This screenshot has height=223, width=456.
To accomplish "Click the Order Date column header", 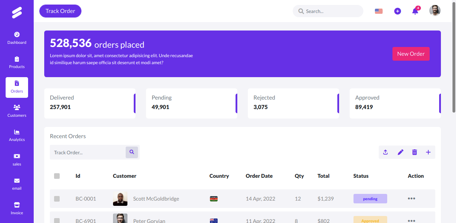I will pyautogui.click(x=259, y=176).
